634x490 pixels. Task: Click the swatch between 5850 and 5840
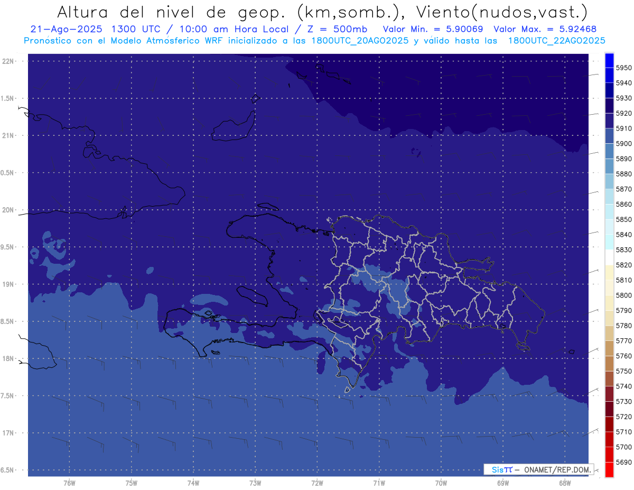609,227
